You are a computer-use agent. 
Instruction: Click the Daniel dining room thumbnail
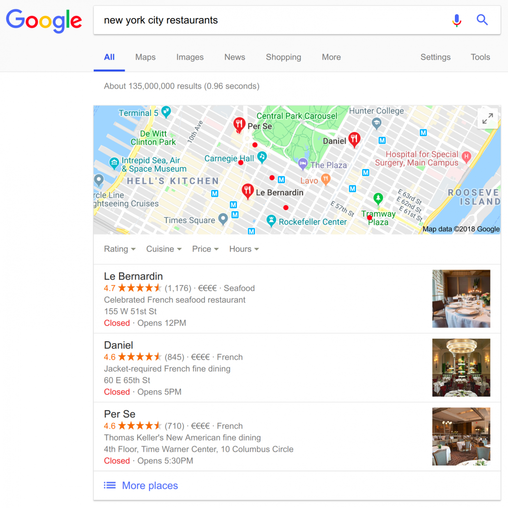pos(461,368)
